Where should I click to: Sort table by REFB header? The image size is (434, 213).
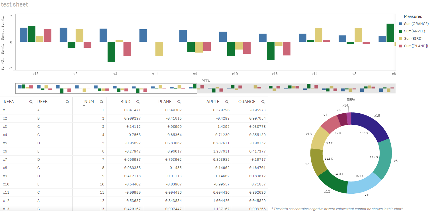[42, 102]
